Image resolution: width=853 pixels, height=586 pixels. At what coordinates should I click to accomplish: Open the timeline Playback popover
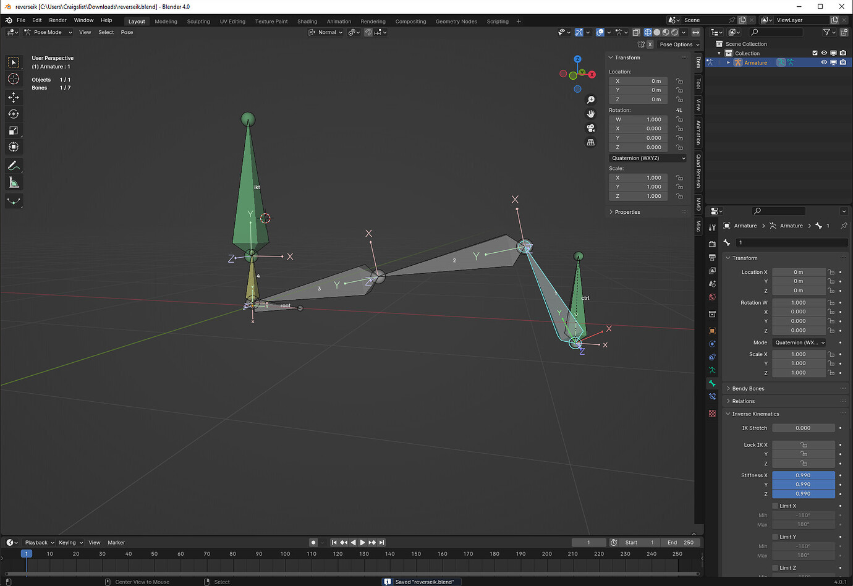pyautogui.click(x=40, y=543)
